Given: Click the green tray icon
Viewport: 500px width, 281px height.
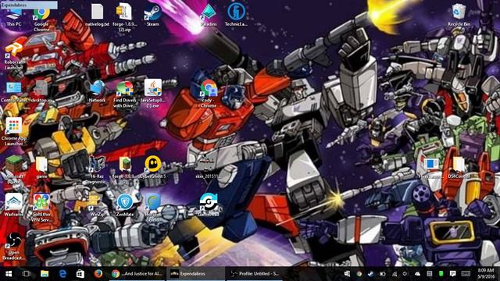Looking at the screenshot, I should (441, 274).
